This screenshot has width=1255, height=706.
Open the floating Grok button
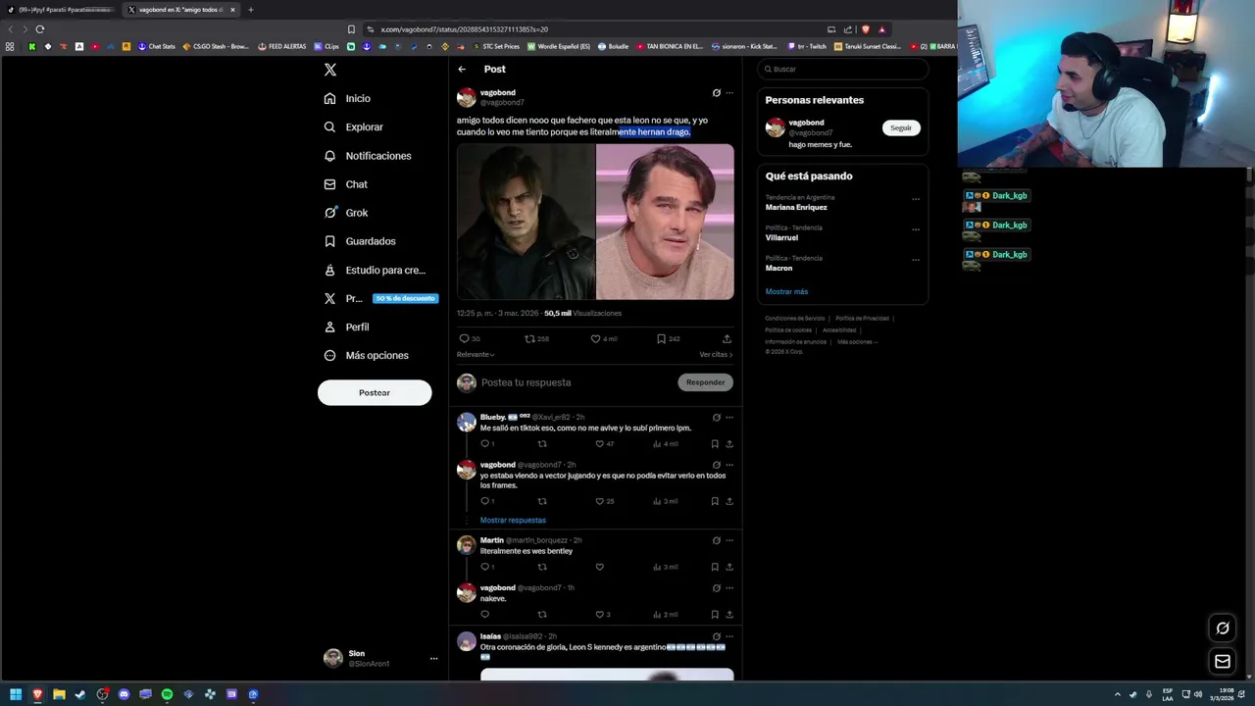tap(1223, 629)
